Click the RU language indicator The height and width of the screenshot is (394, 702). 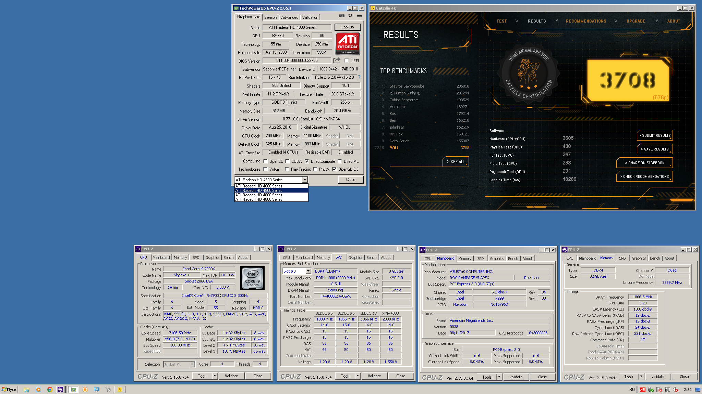click(x=632, y=390)
